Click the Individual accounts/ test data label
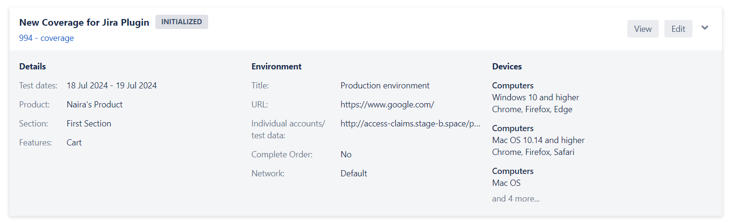The height and width of the screenshot is (221, 730). 288,129
